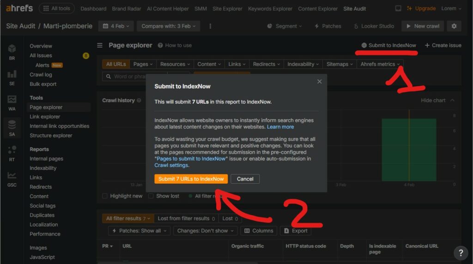Viewport: 473px width, 264px height.
Task: Open the Columns selector
Action: coord(259,231)
